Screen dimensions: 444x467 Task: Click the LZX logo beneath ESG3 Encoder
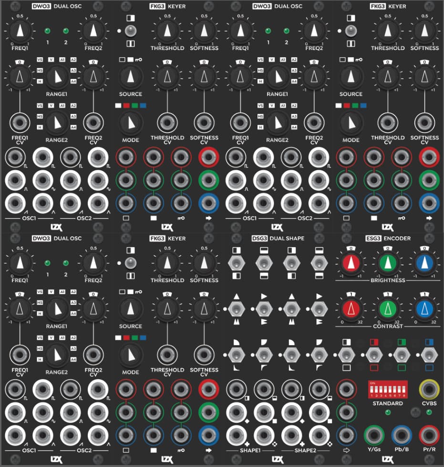pos(388,460)
